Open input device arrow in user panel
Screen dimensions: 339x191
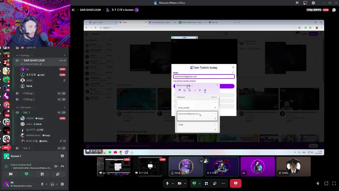click(47, 184)
